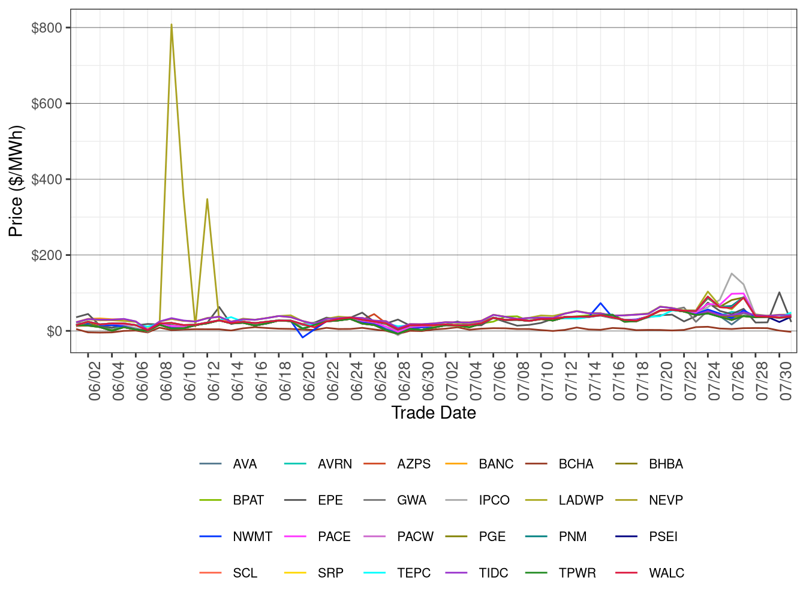Image resolution: width=806 pixels, height=604 pixels.
Task: Click the 06/28 date tick label
Action: [405, 380]
